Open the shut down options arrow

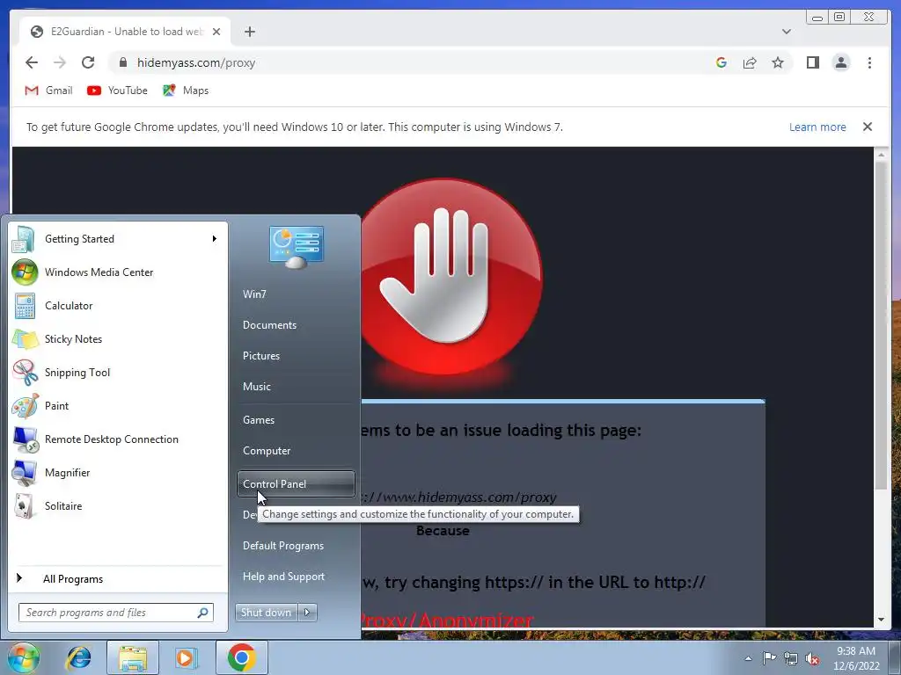[307, 613]
